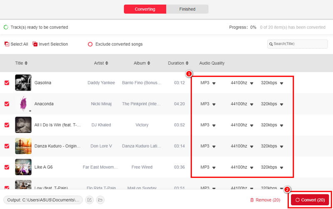333x209 pixels.
Task: Open the output folder icon
Action: coord(100,200)
